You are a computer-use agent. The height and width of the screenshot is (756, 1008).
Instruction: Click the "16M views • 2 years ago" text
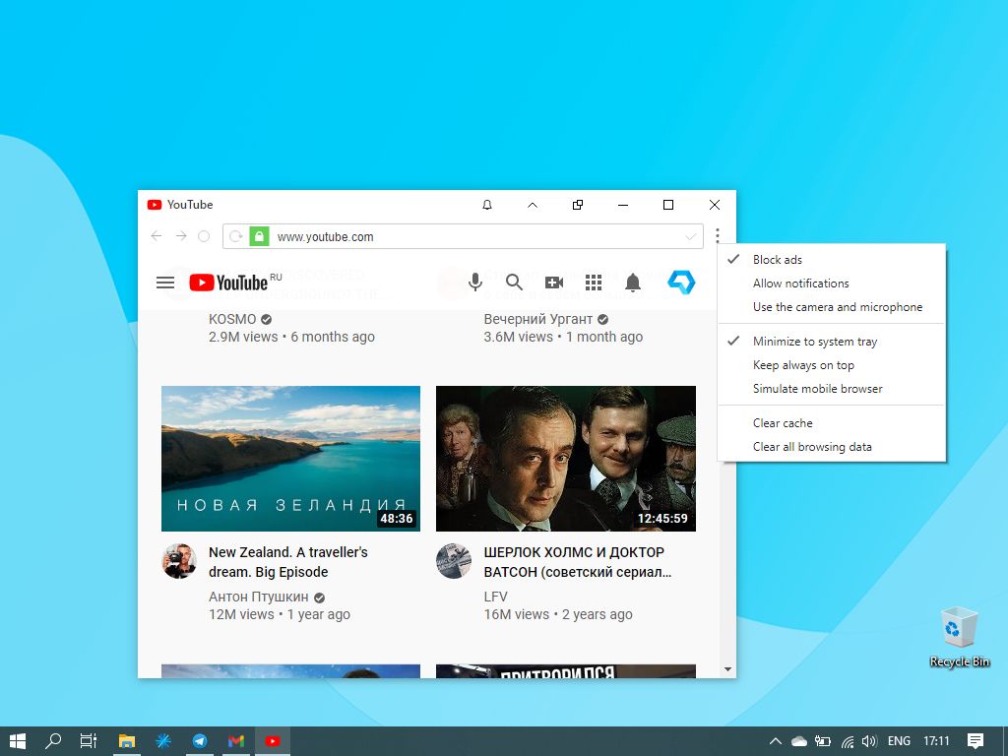[x=558, y=614]
